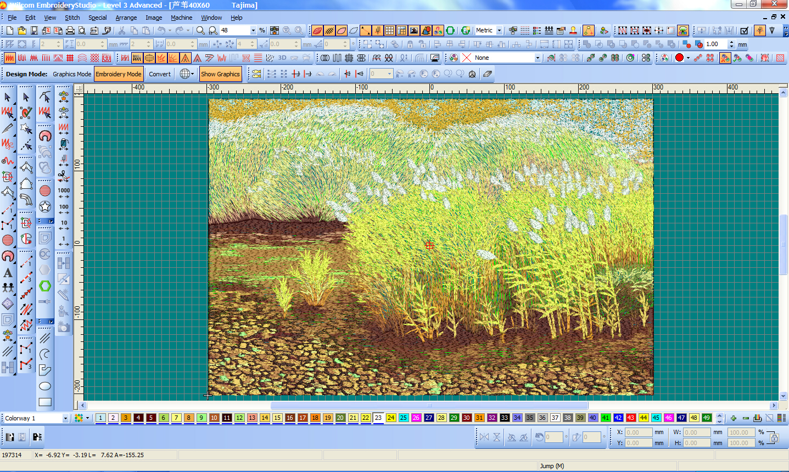Click the monitor screen icon

[435, 58]
